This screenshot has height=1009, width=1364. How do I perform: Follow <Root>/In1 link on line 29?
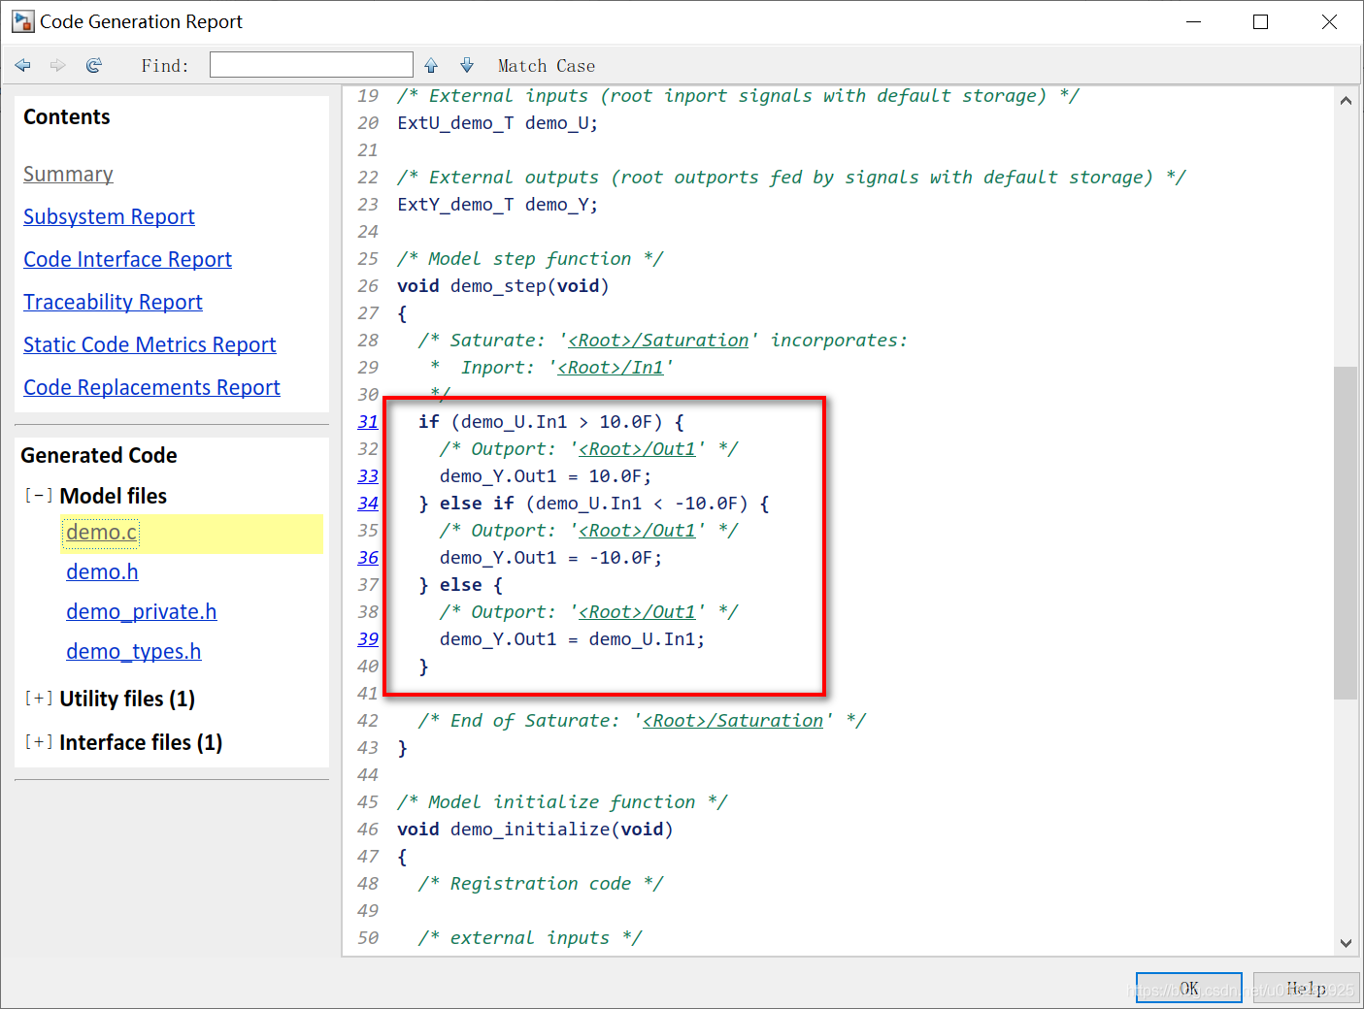[x=611, y=367]
